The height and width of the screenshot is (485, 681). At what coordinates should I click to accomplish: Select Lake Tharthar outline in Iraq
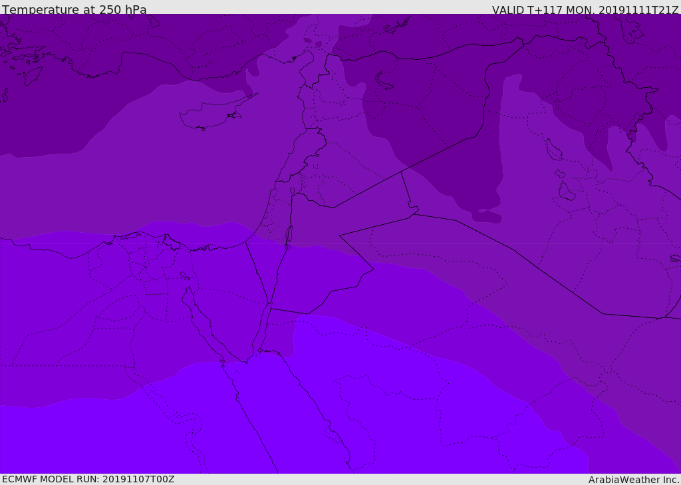tap(553, 150)
